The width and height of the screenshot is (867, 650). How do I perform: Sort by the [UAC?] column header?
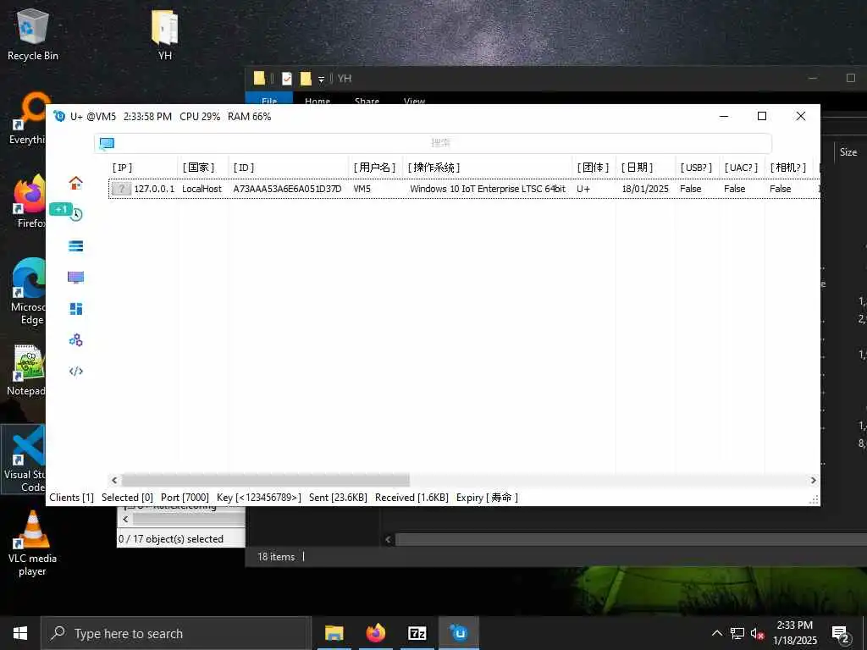click(x=741, y=168)
